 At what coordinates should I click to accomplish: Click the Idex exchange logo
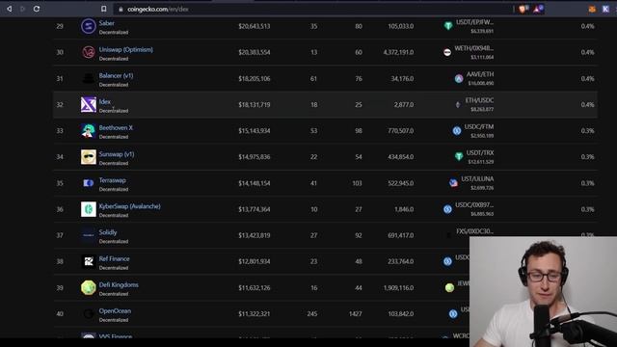coord(88,105)
